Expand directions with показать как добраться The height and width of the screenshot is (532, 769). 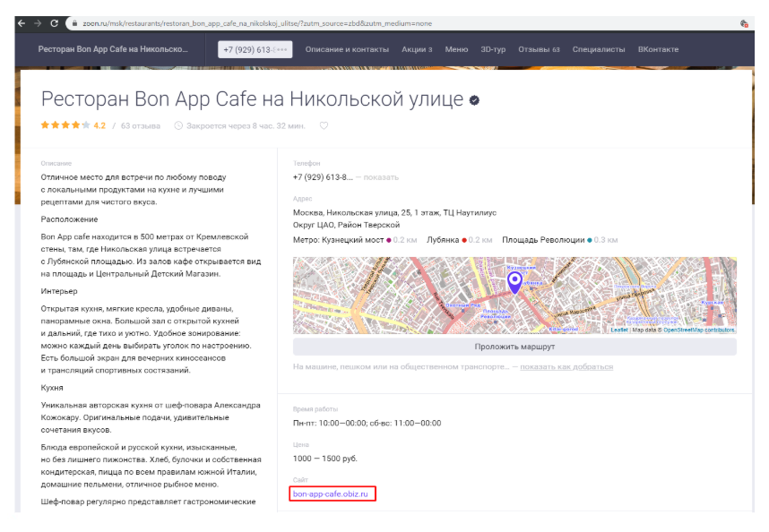[x=566, y=367]
